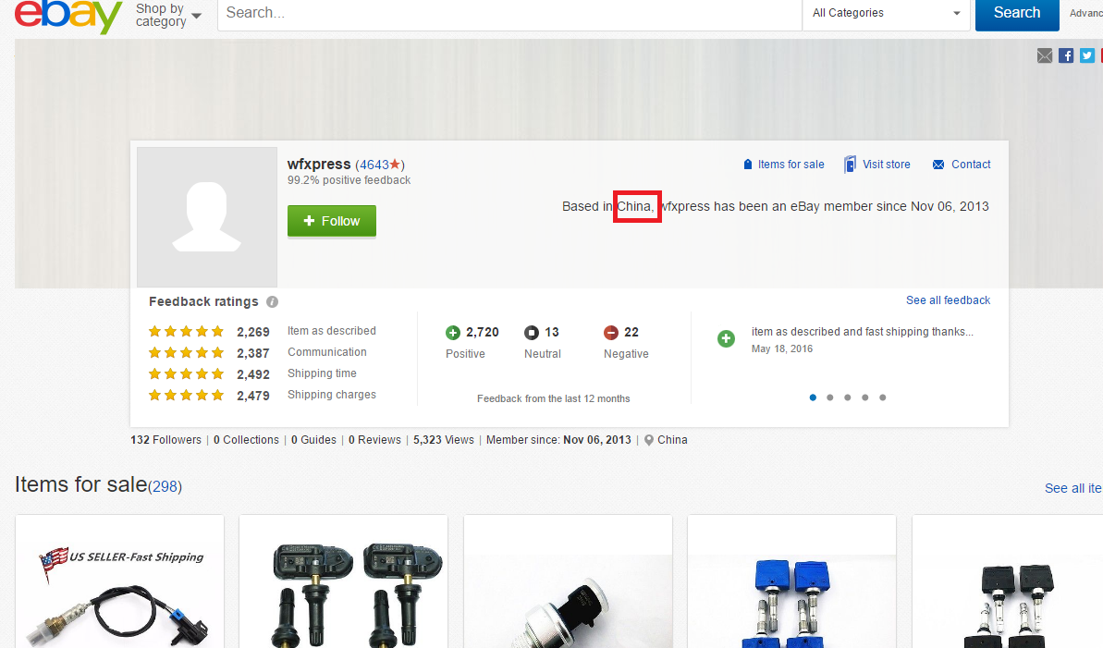Select the fifth feedback carousel dot
Viewport: 1103px width, 648px height.
point(883,397)
